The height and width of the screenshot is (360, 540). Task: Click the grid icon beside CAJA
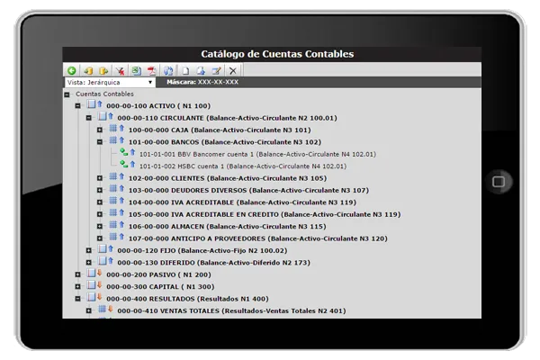(x=113, y=129)
